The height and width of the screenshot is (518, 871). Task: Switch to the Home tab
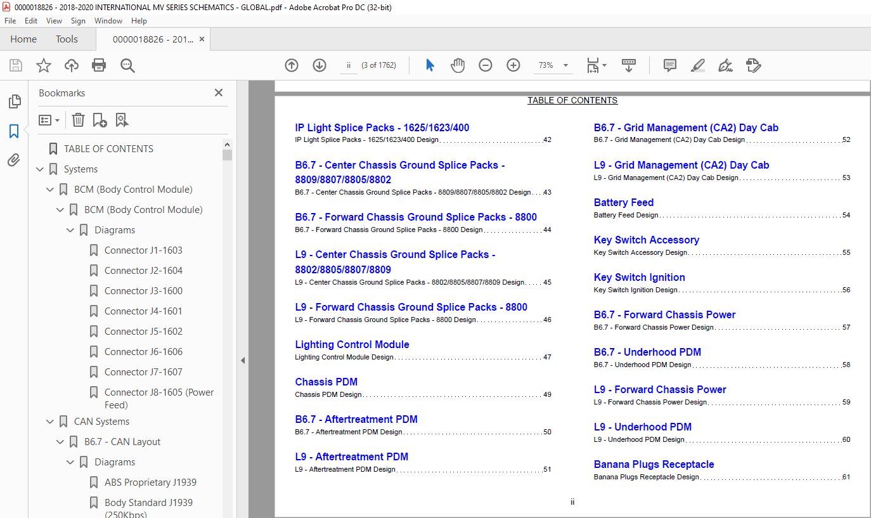(x=23, y=39)
